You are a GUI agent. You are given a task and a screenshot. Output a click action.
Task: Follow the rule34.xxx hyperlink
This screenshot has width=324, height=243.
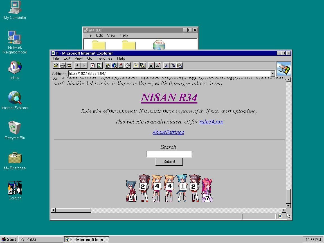tap(211, 122)
